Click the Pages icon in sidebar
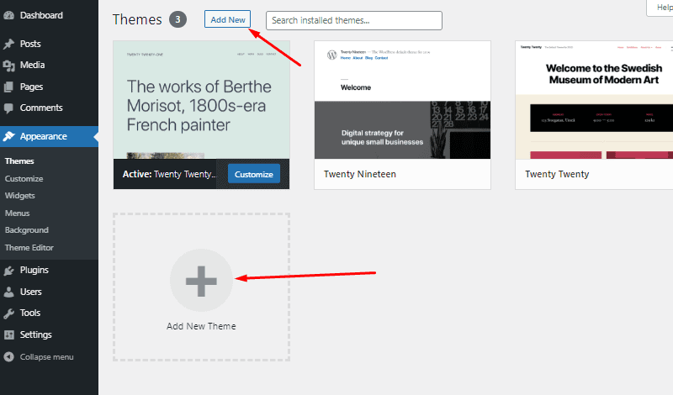This screenshot has width=673, height=395. pos(8,87)
